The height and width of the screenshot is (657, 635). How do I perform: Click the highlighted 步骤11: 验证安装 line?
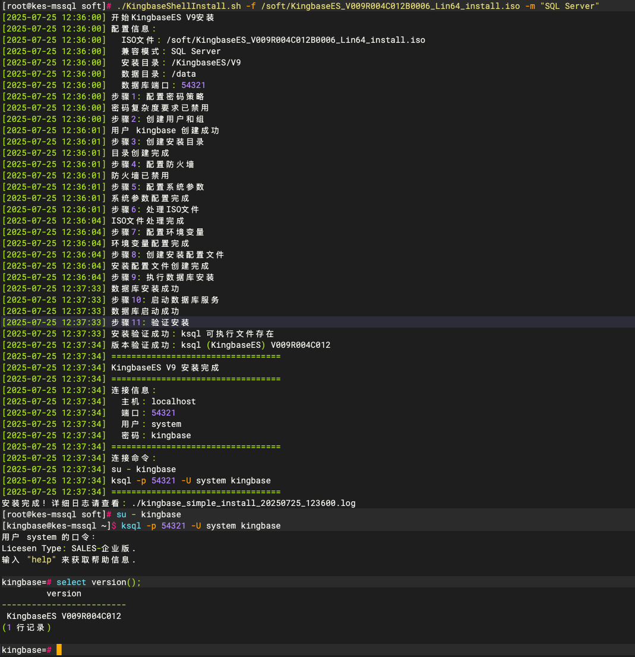[150, 322]
